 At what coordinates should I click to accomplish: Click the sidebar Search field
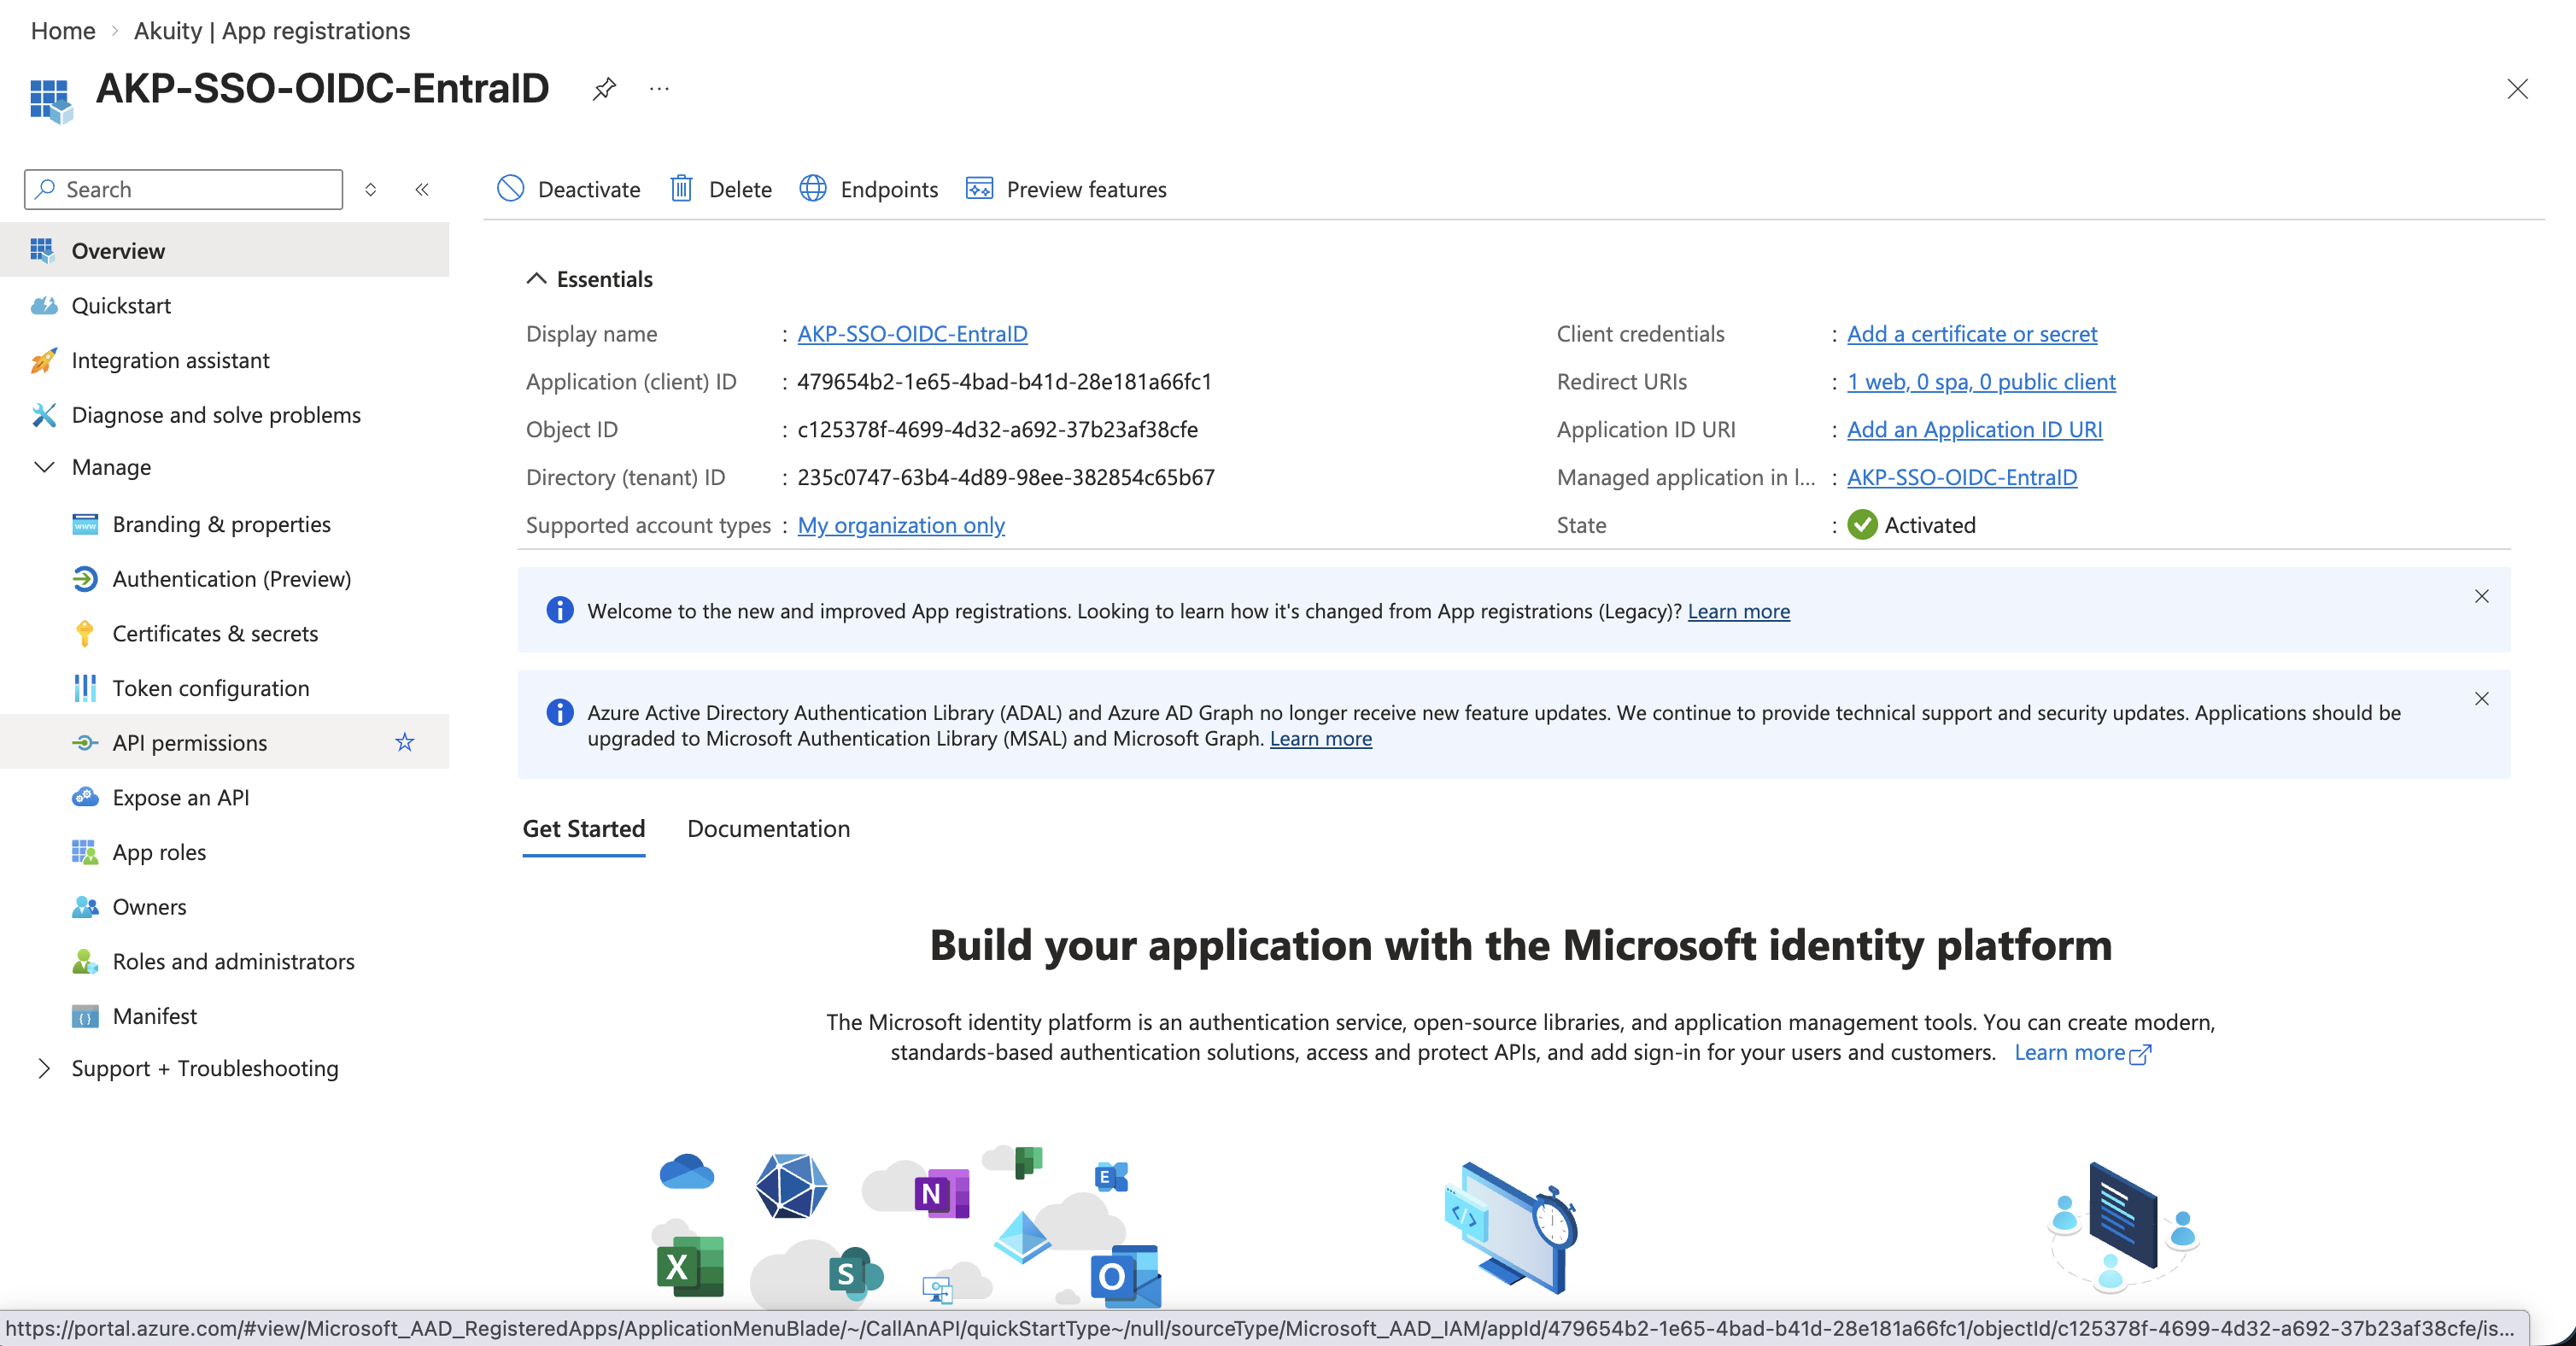click(x=184, y=189)
